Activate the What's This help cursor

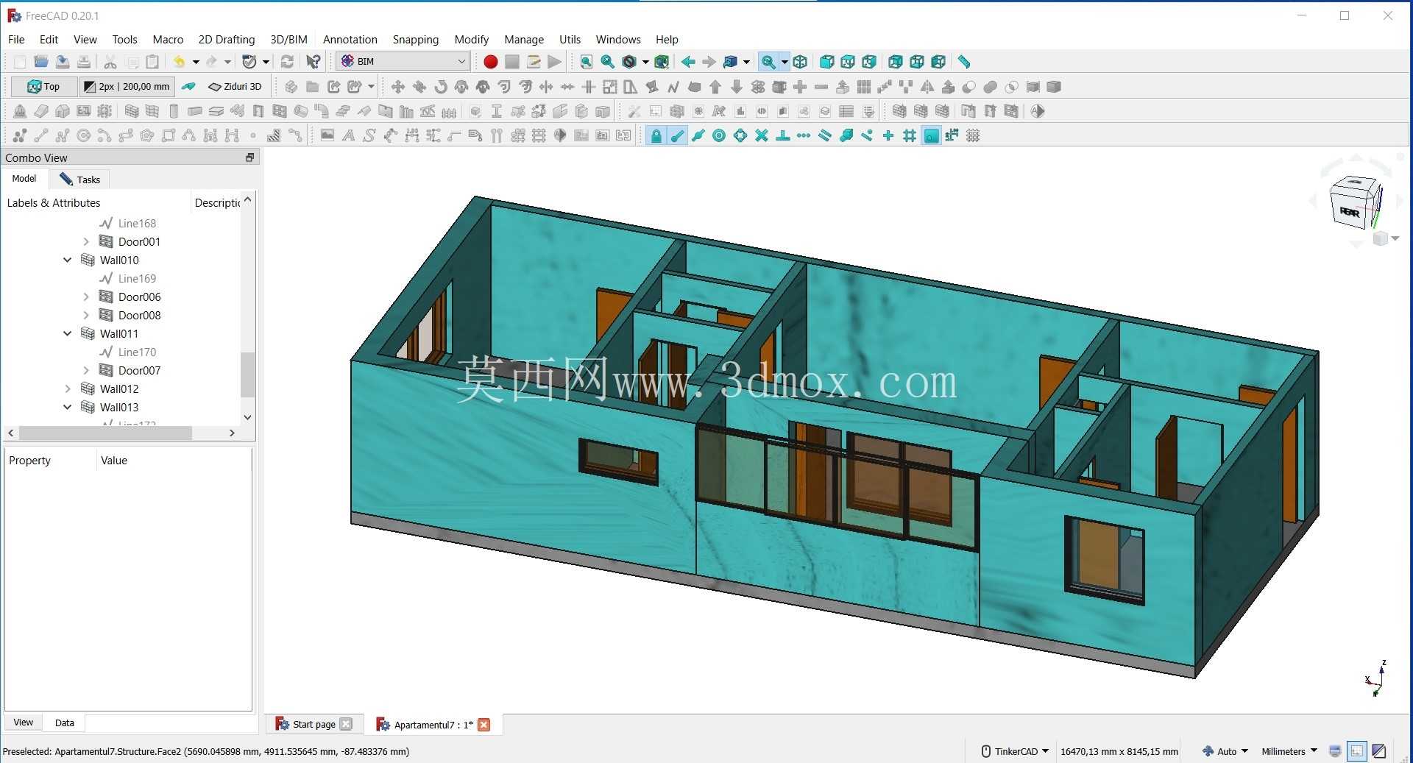314,62
